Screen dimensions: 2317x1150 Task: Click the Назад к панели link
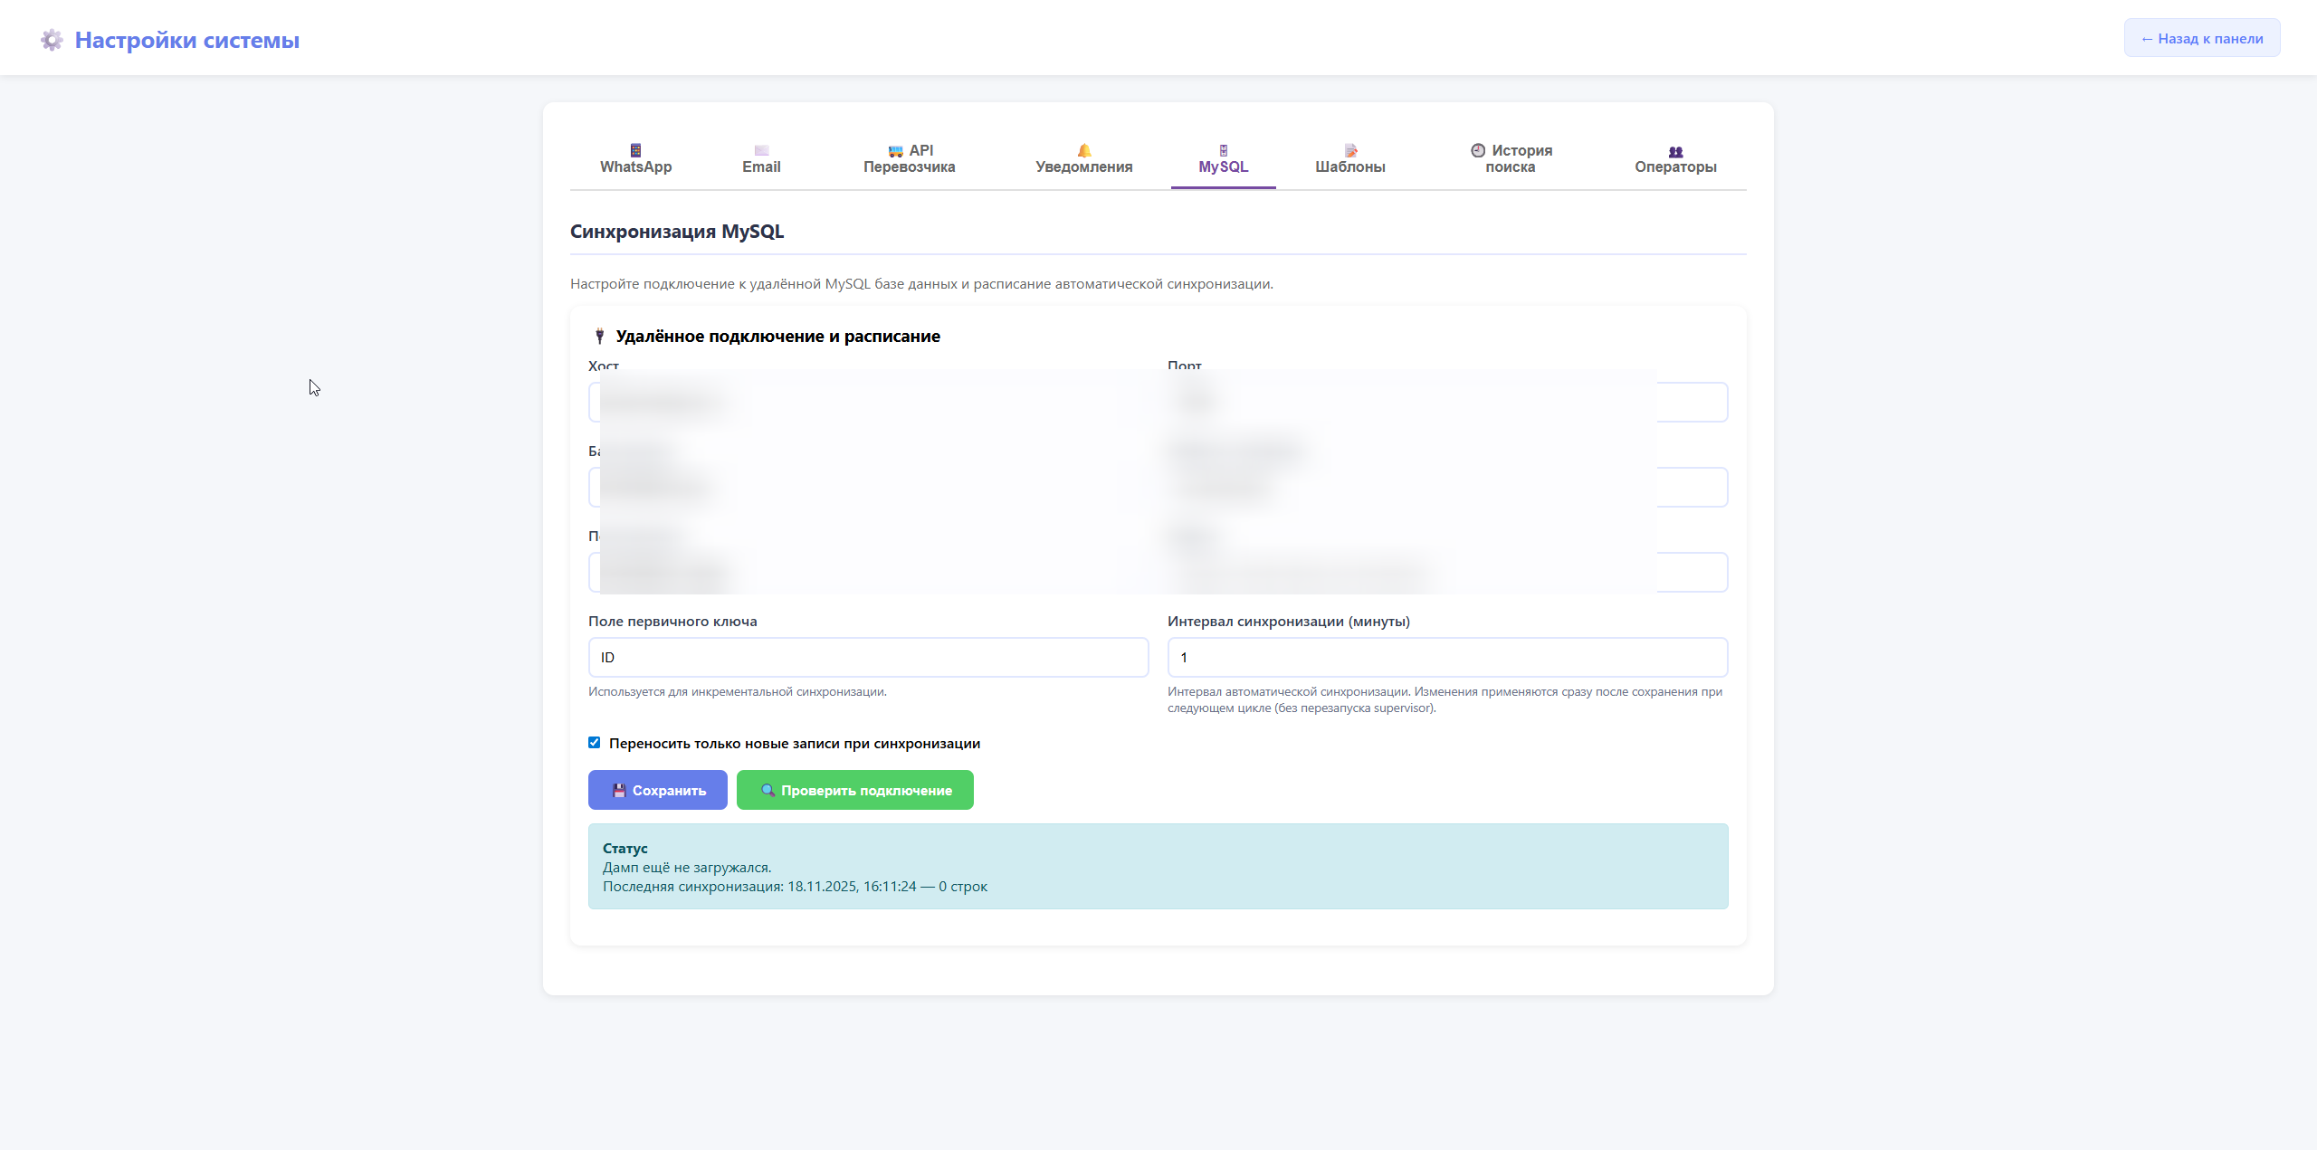[2201, 38]
